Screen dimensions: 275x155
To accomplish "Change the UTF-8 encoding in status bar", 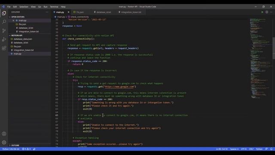I will (x=244, y=149).
